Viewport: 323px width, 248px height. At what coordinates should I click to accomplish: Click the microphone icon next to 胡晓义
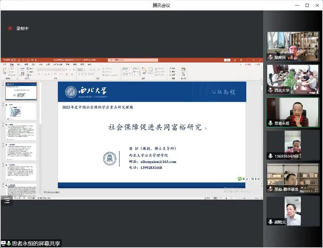pyautogui.click(x=271, y=222)
